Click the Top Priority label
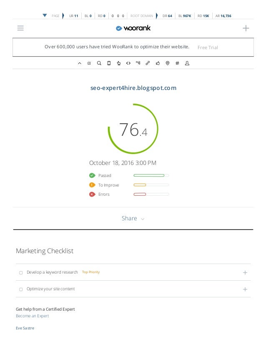 click(91, 272)
